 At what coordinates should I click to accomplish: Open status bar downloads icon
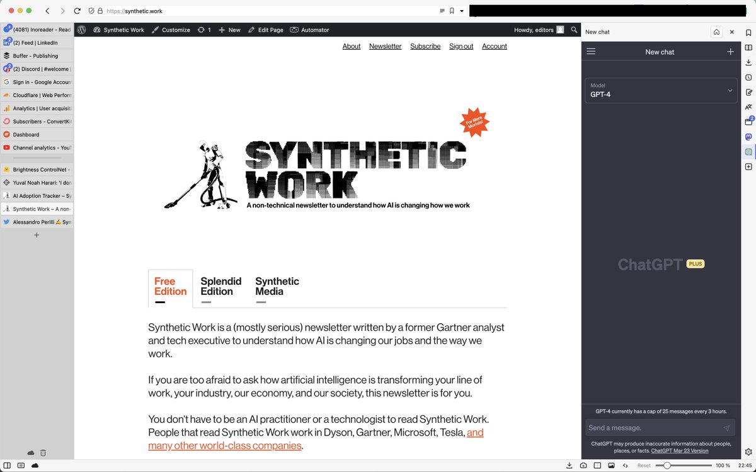coord(570,465)
